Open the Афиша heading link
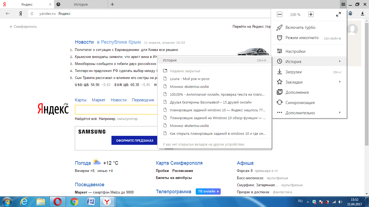 [245, 163]
